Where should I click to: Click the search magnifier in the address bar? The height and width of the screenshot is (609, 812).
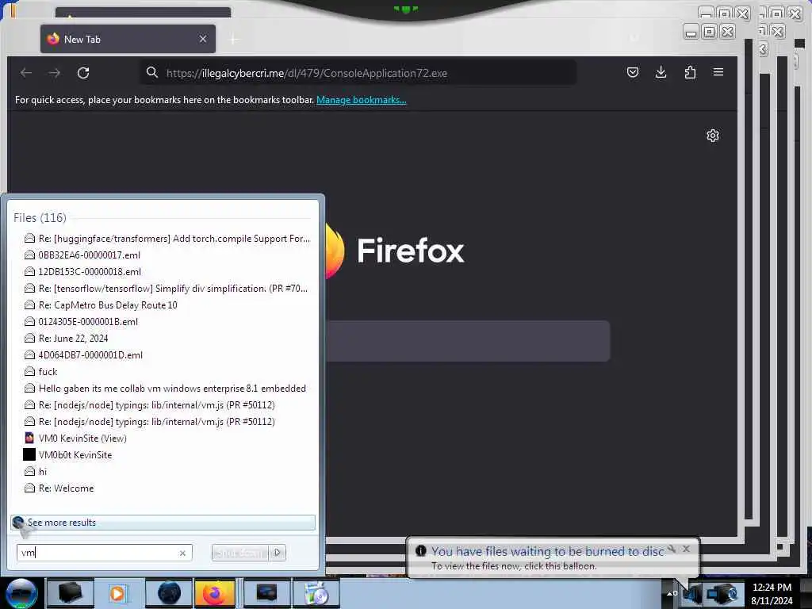coord(151,72)
